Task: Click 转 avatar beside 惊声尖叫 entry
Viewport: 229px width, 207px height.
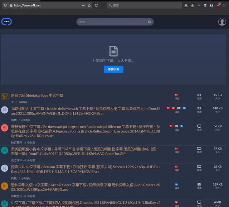Action: click(x=5, y=168)
